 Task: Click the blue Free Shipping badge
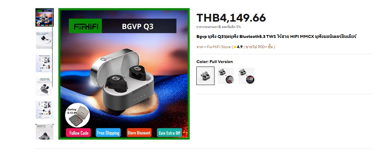point(108,133)
